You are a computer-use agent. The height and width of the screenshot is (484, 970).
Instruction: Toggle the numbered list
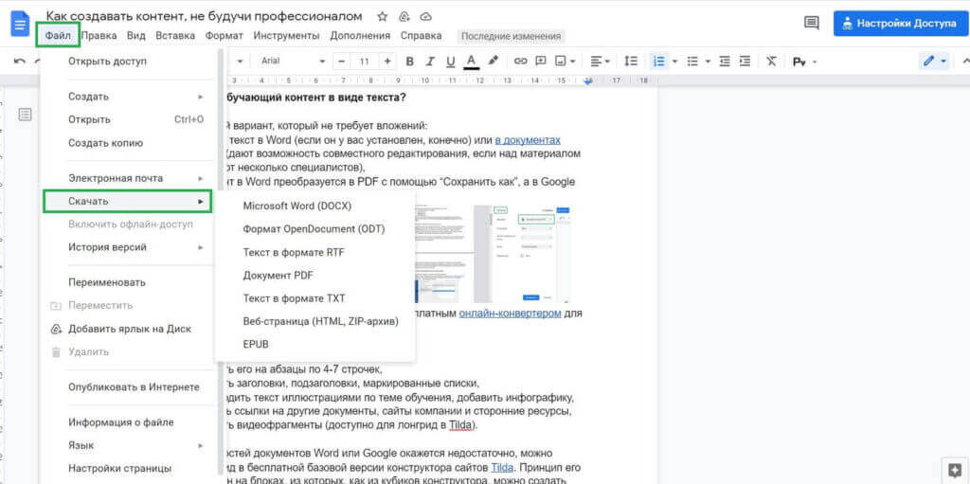(x=659, y=62)
